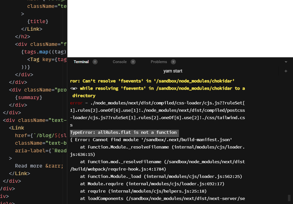Click the Problems tab's 0 counter badge

point(173,62)
